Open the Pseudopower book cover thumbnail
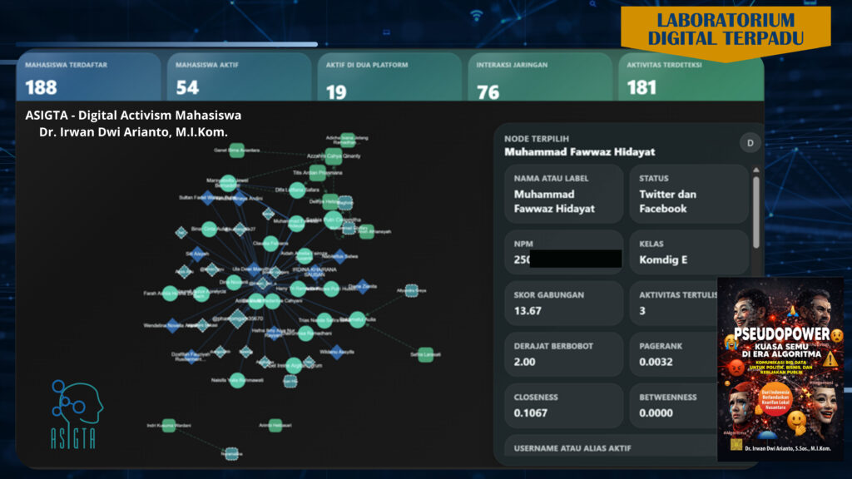This screenshot has width=852, height=479. tap(780, 368)
